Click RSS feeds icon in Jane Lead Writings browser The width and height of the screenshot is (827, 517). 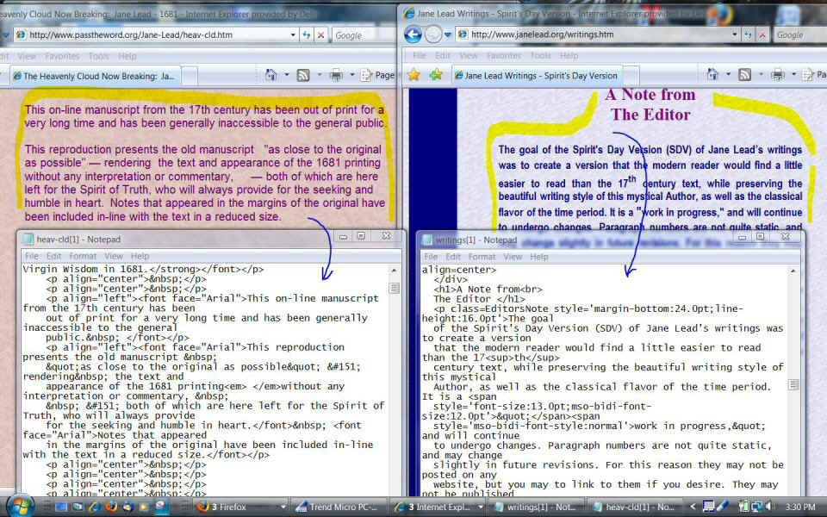[x=744, y=75]
